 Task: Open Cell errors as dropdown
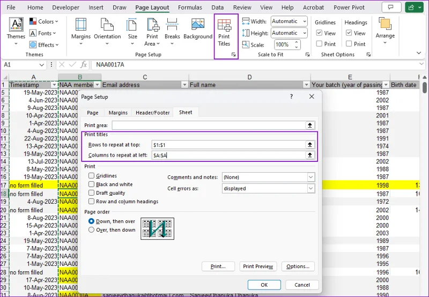tap(311, 188)
